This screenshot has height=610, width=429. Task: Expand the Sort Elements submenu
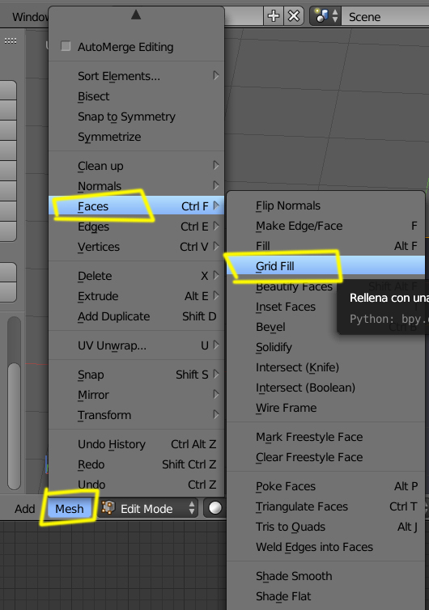point(136,76)
